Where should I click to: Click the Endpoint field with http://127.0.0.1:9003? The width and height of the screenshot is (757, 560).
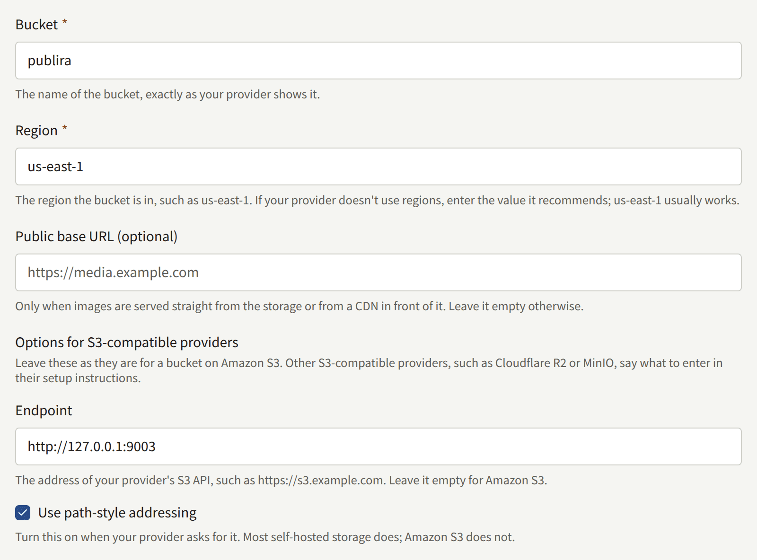click(378, 446)
